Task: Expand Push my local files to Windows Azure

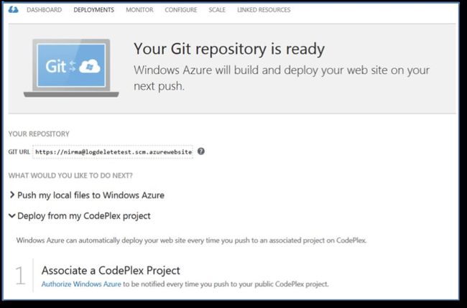Action: tap(91, 195)
